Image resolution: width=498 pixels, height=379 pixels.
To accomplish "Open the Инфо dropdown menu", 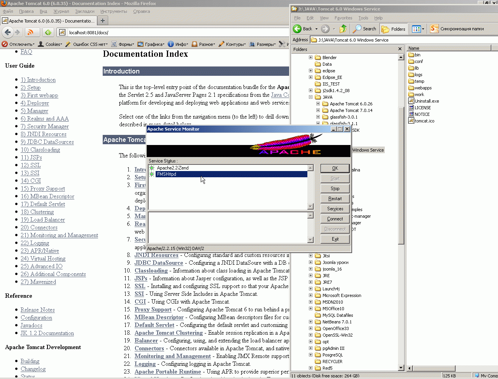I will 178,44.
